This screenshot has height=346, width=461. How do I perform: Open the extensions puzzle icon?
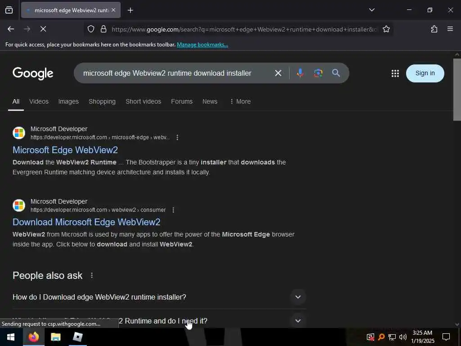click(434, 29)
